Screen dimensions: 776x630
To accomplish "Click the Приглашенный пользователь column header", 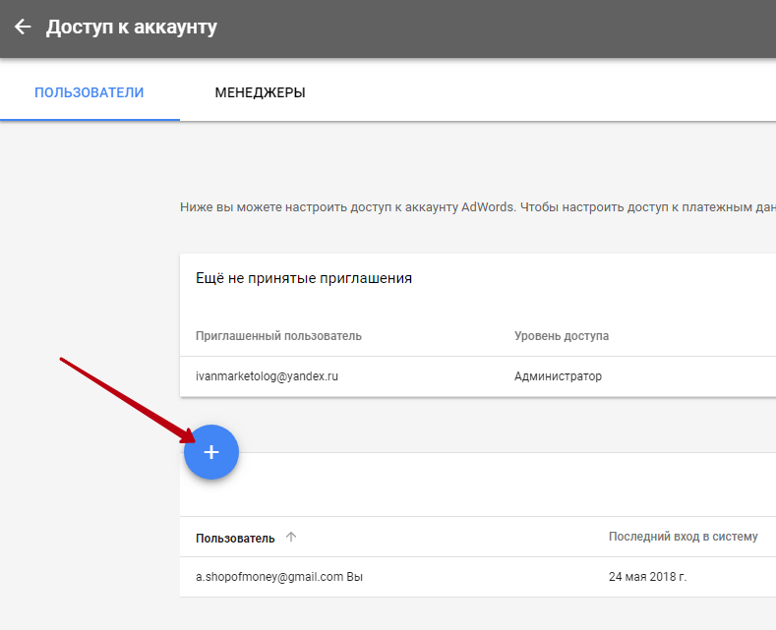I will pos(278,336).
